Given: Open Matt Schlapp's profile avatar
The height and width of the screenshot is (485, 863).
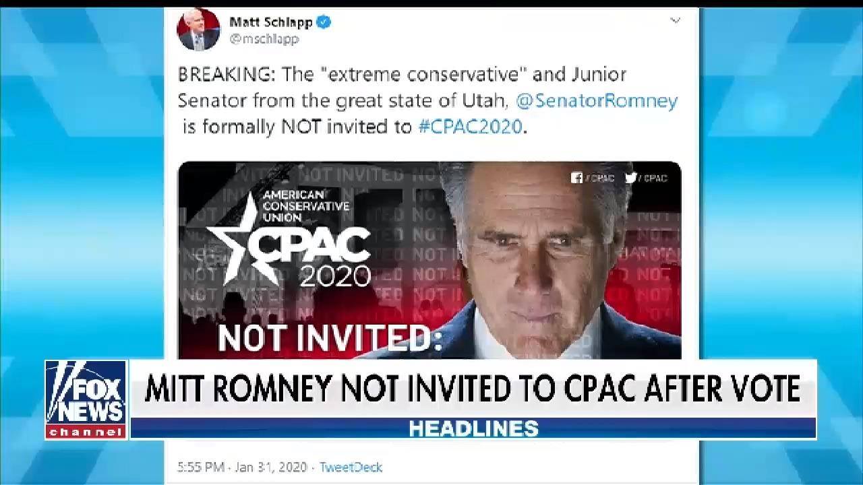Looking at the screenshot, I should [x=198, y=30].
